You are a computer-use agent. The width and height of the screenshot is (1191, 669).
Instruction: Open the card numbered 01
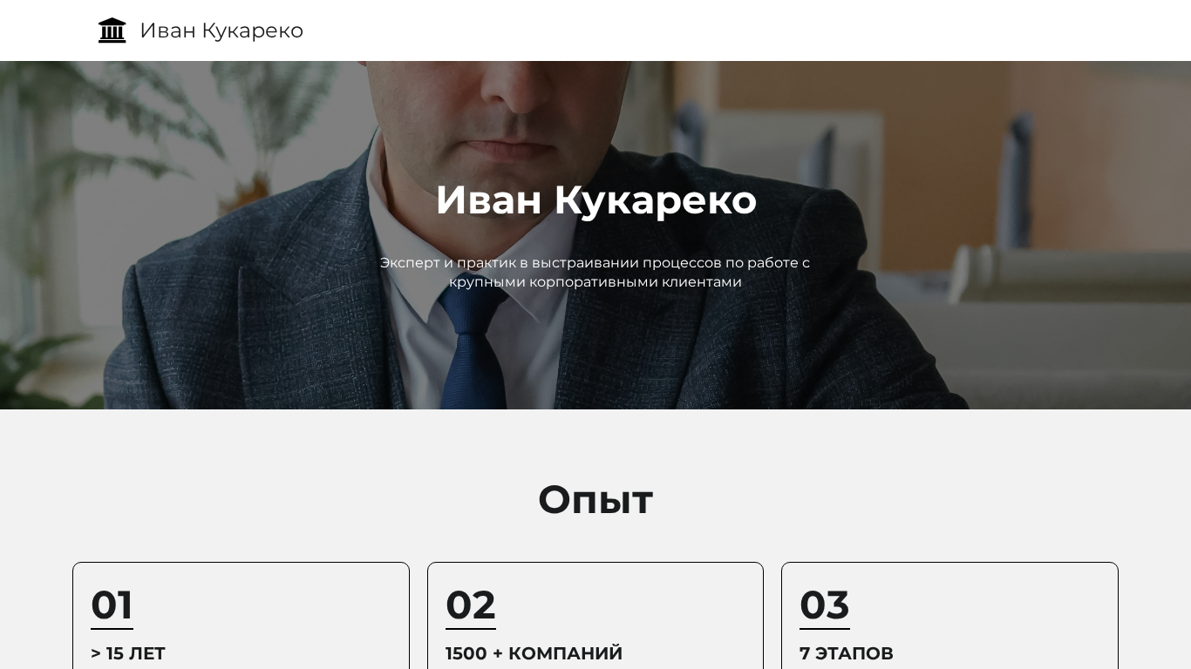[241, 616]
